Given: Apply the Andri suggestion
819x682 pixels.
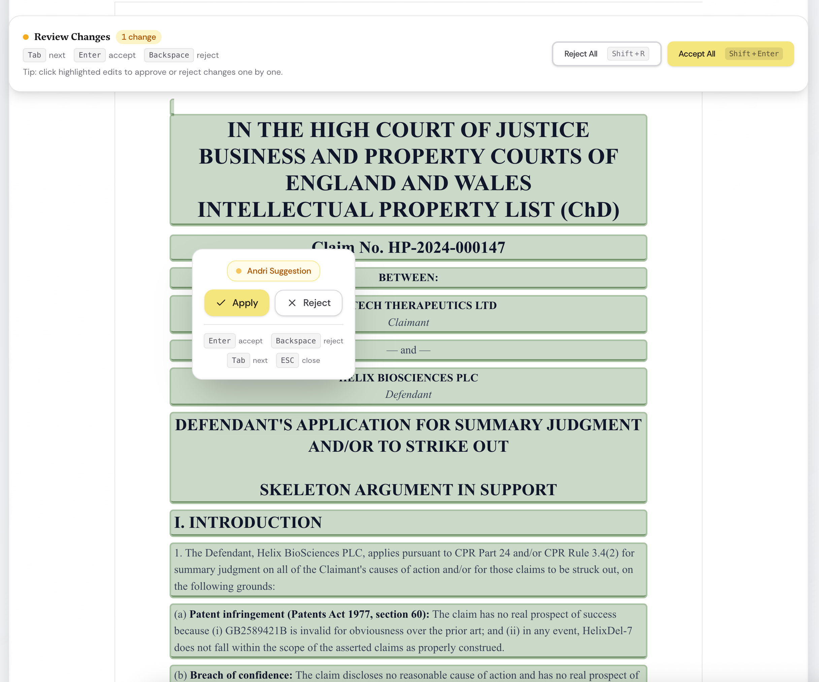Looking at the screenshot, I should [237, 303].
